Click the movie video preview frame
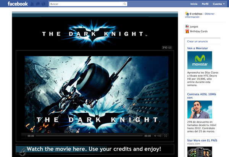 coord(97,94)
